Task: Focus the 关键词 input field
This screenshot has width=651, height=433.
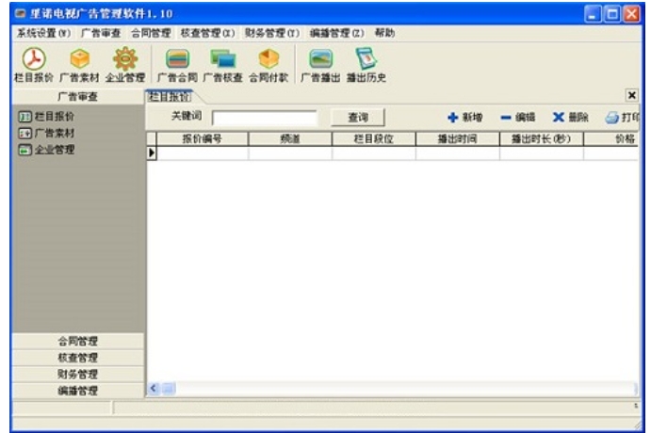Action: (x=265, y=118)
